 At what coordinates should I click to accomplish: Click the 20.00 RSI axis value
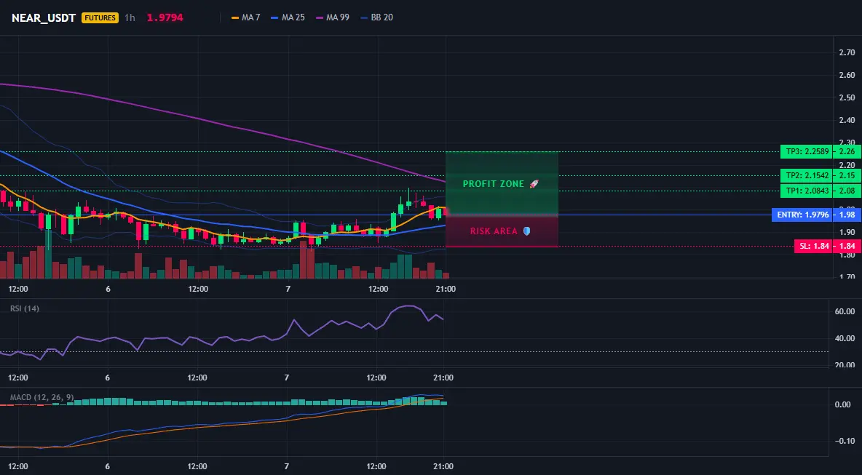845,364
